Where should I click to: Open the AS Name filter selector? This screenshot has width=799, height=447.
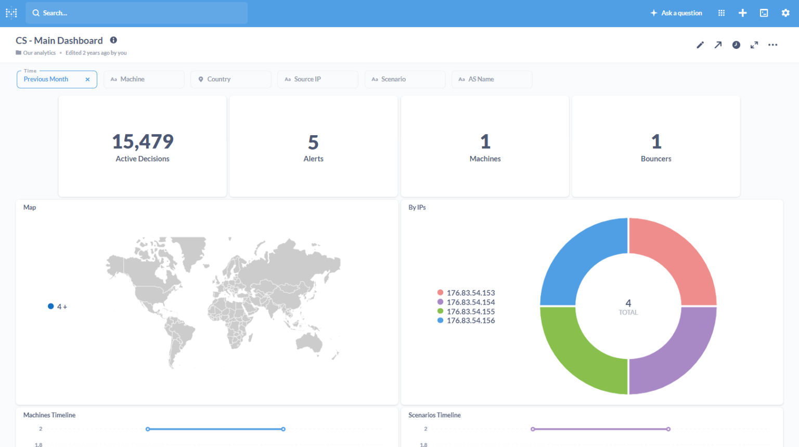point(492,79)
